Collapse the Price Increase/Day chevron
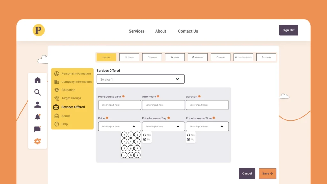 point(178,126)
